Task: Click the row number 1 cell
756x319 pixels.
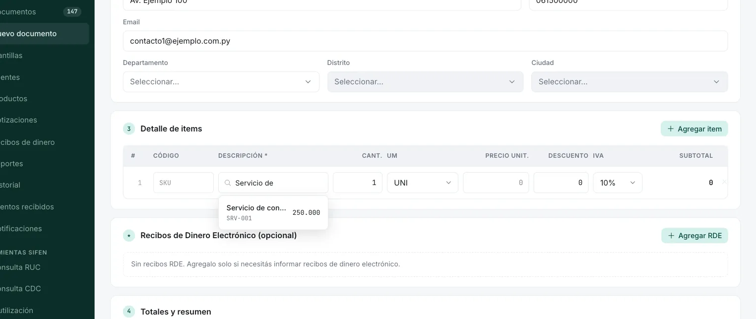Action: click(140, 183)
